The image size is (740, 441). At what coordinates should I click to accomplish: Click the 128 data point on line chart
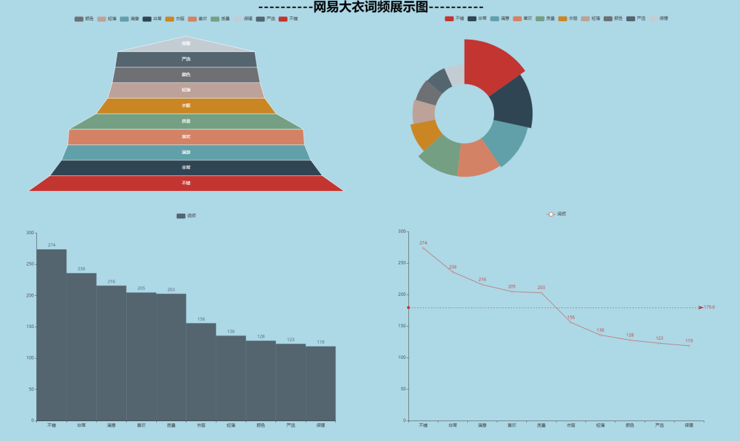pyautogui.click(x=630, y=340)
